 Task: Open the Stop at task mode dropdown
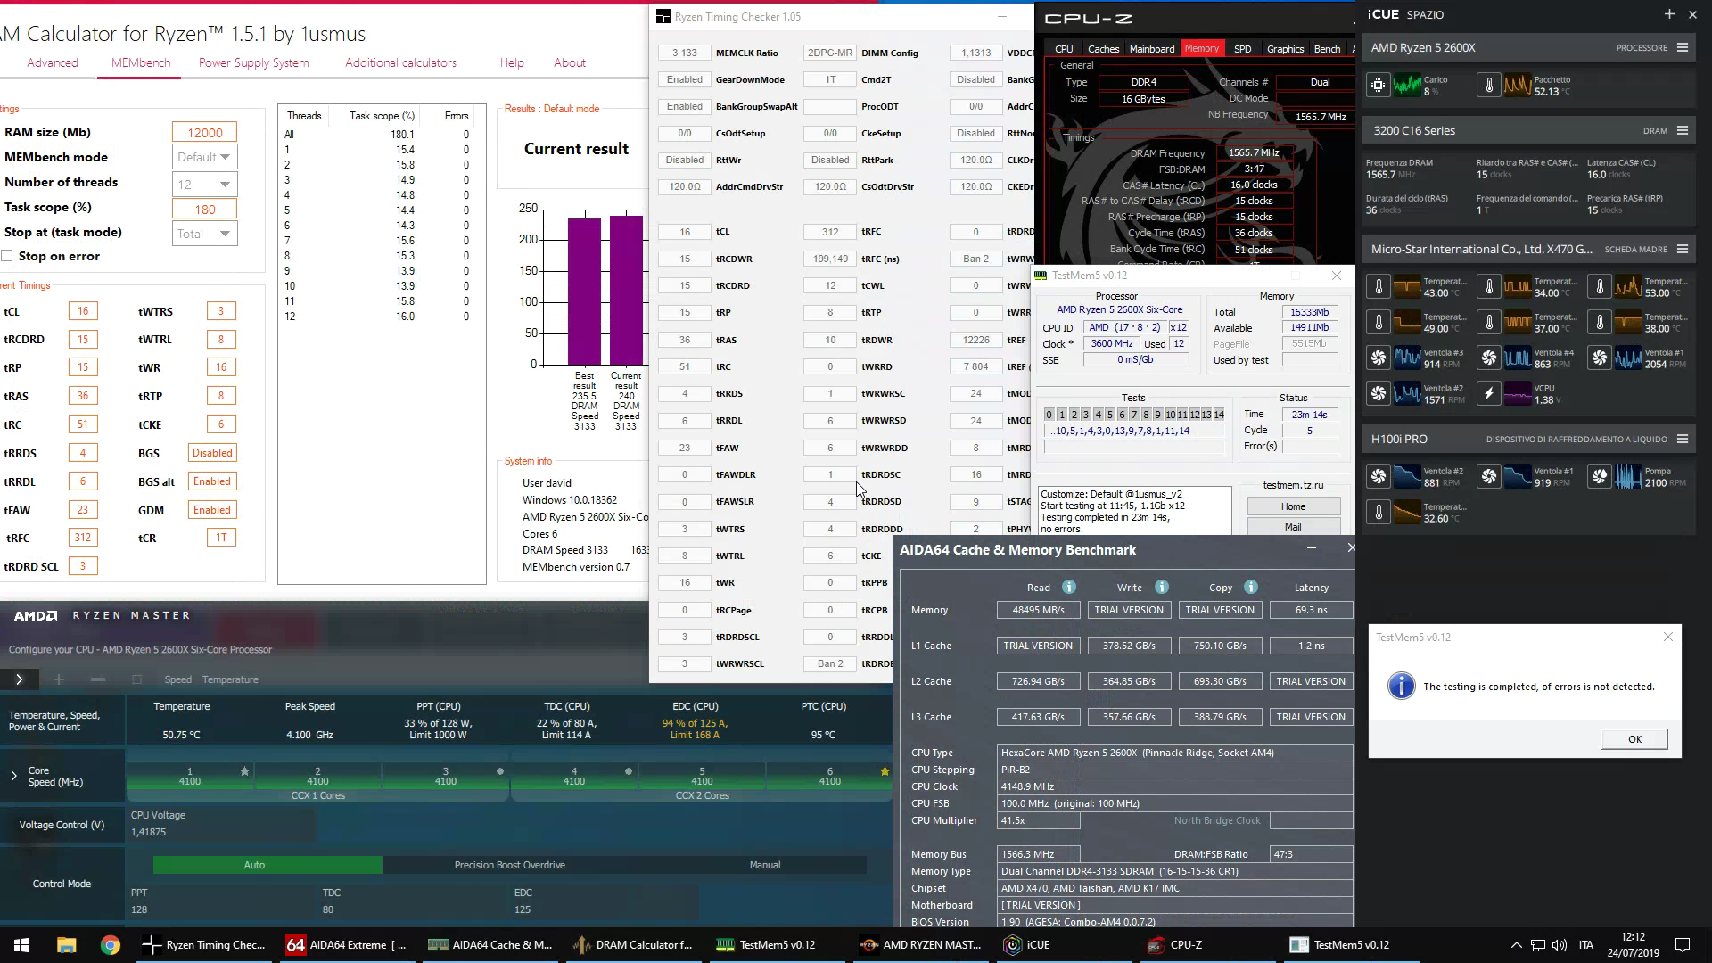(x=204, y=234)
